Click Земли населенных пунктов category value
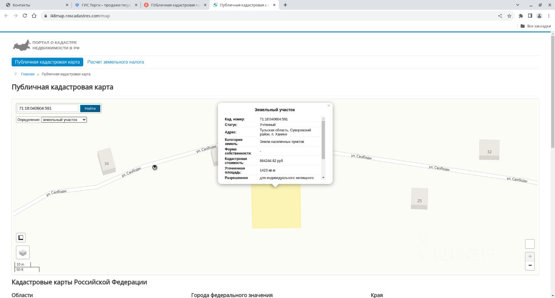The height and width of the screenshot is (298, 555). tap(282, 142)
